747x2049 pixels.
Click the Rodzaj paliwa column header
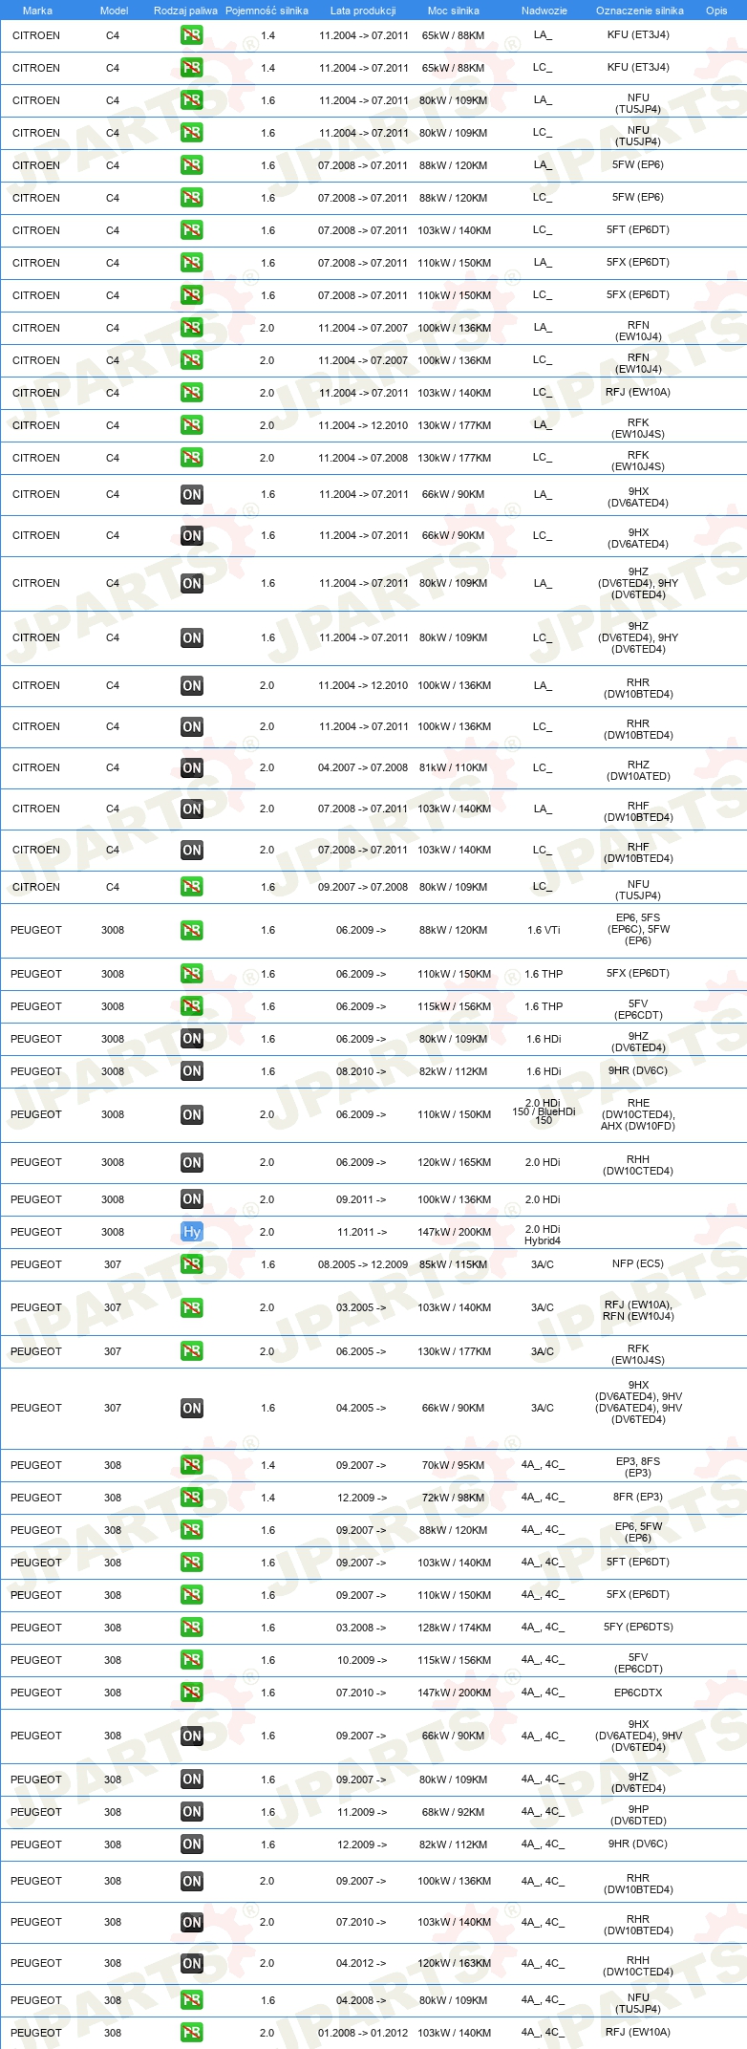185,11
